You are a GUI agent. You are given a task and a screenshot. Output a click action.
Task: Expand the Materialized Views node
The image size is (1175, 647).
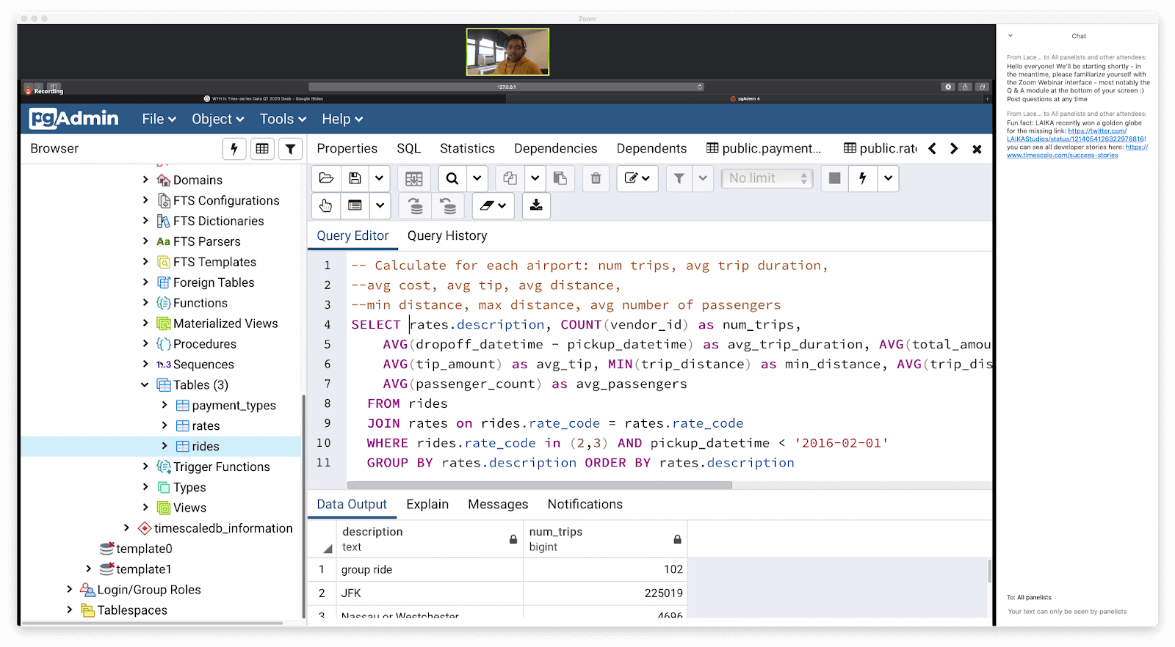[x=145, y=323]
